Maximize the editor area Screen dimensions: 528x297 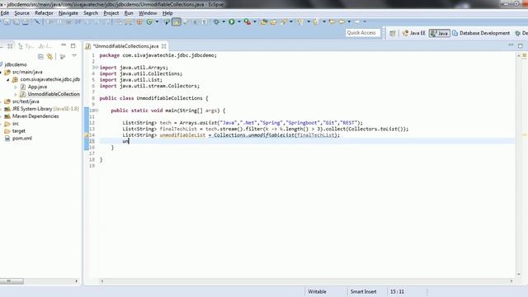click(x=521, y=45)
